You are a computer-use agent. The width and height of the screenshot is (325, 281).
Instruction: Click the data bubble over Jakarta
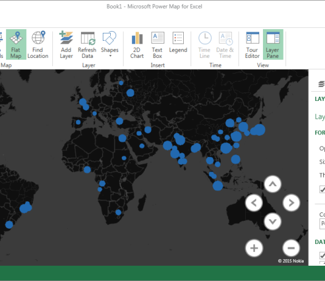pyautogui.click(x=218, y=186)
